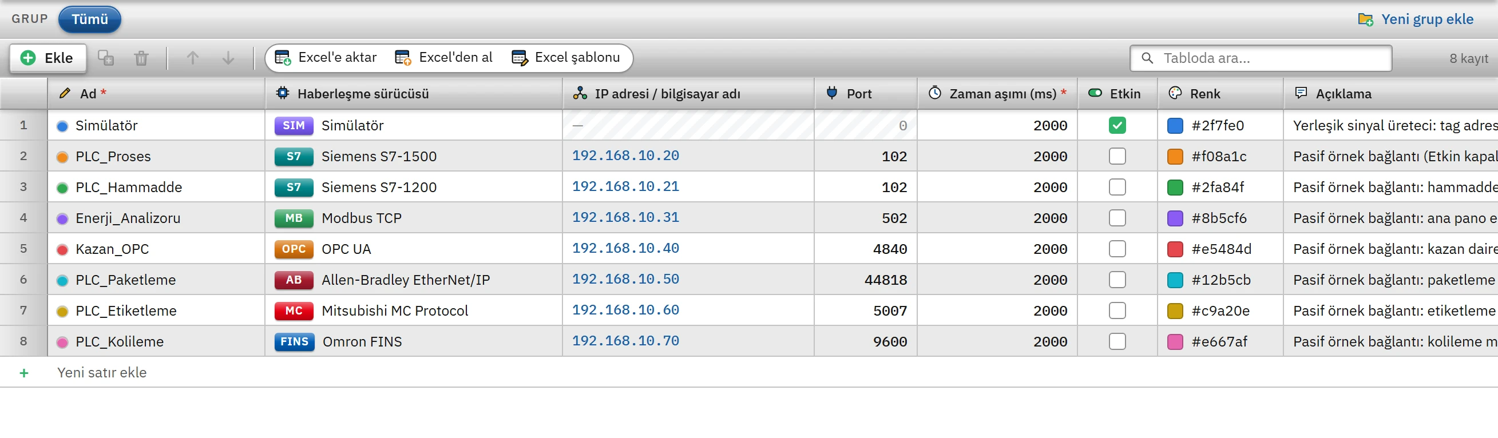Open color swatch #e667af for PLC_Kolileme
This screenshot has width=1498, height=438.
(x=1175, y=341)
